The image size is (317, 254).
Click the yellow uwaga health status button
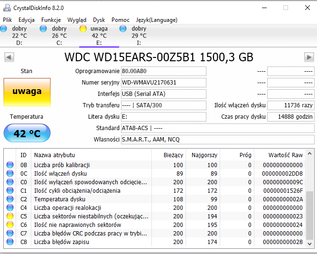pos(27,92)
